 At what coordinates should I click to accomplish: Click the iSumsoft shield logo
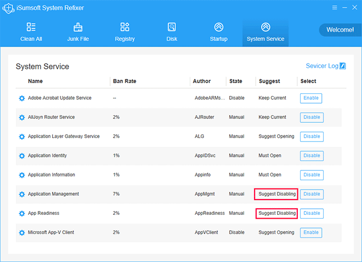[x=8, y=8]
